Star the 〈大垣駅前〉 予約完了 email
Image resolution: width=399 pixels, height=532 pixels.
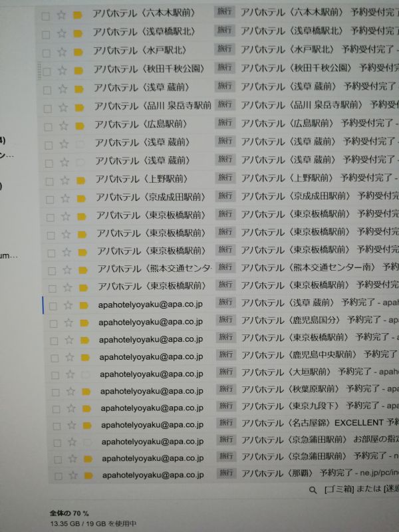70,374
